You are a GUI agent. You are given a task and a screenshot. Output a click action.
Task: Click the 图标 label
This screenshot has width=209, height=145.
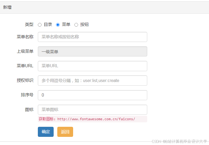coord(29,110)
